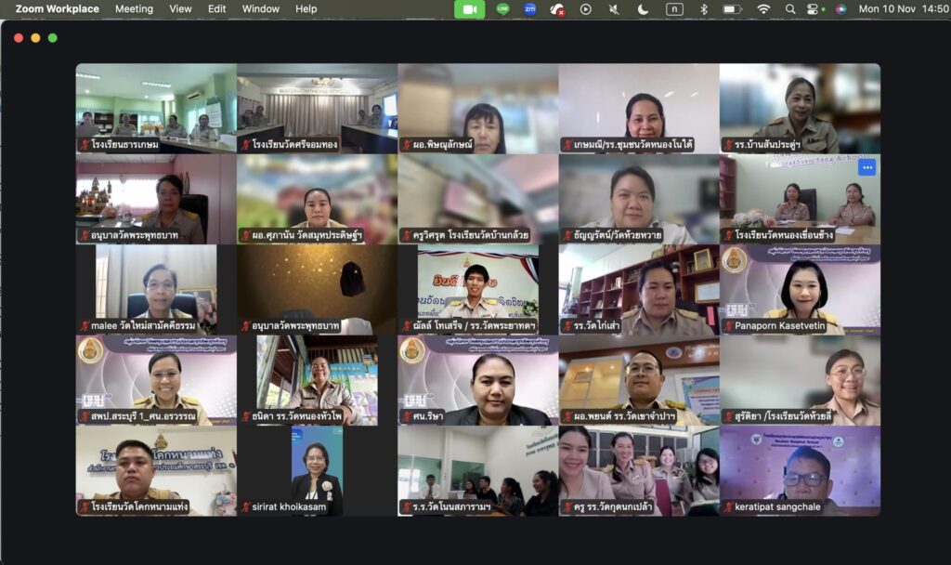Open the LINE menu bar icon
The width and height of the screenshot is (951, 565).
(502, 9)
